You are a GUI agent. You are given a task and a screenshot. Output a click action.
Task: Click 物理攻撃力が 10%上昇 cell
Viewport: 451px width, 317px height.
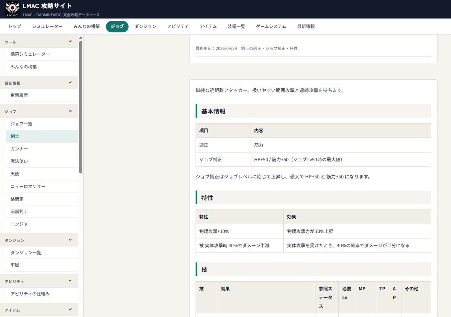[x=357, y=231]
